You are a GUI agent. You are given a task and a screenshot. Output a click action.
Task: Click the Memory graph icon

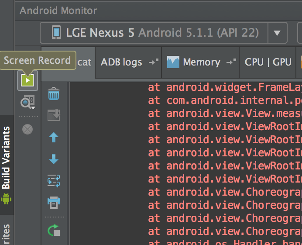[173, 62]
